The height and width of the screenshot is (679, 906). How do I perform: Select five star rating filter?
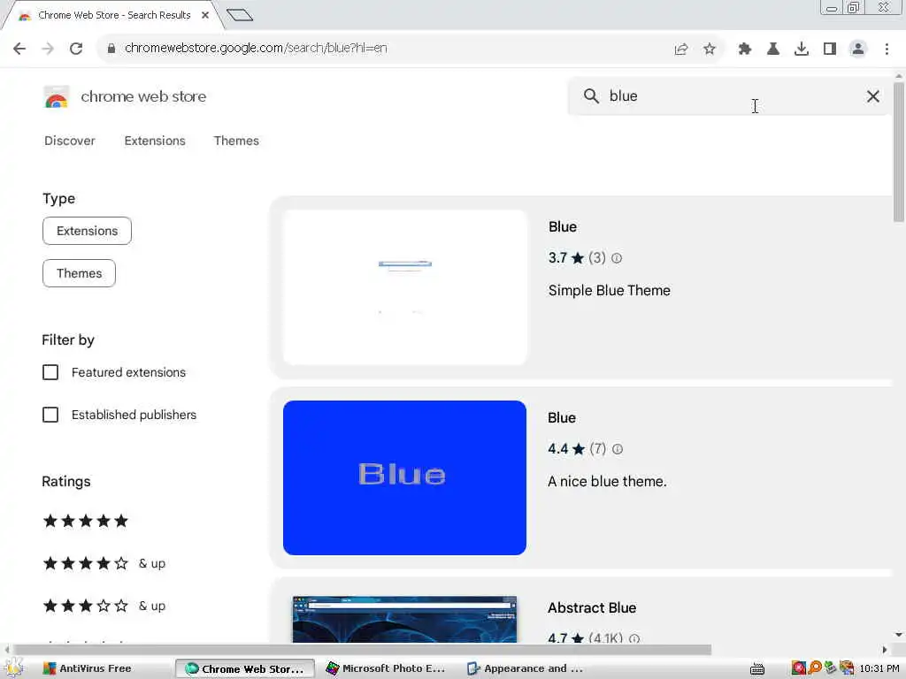click(86, 522)
